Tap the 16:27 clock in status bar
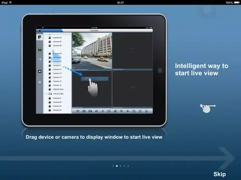241x180 pixels. click(x=120, y=2)
